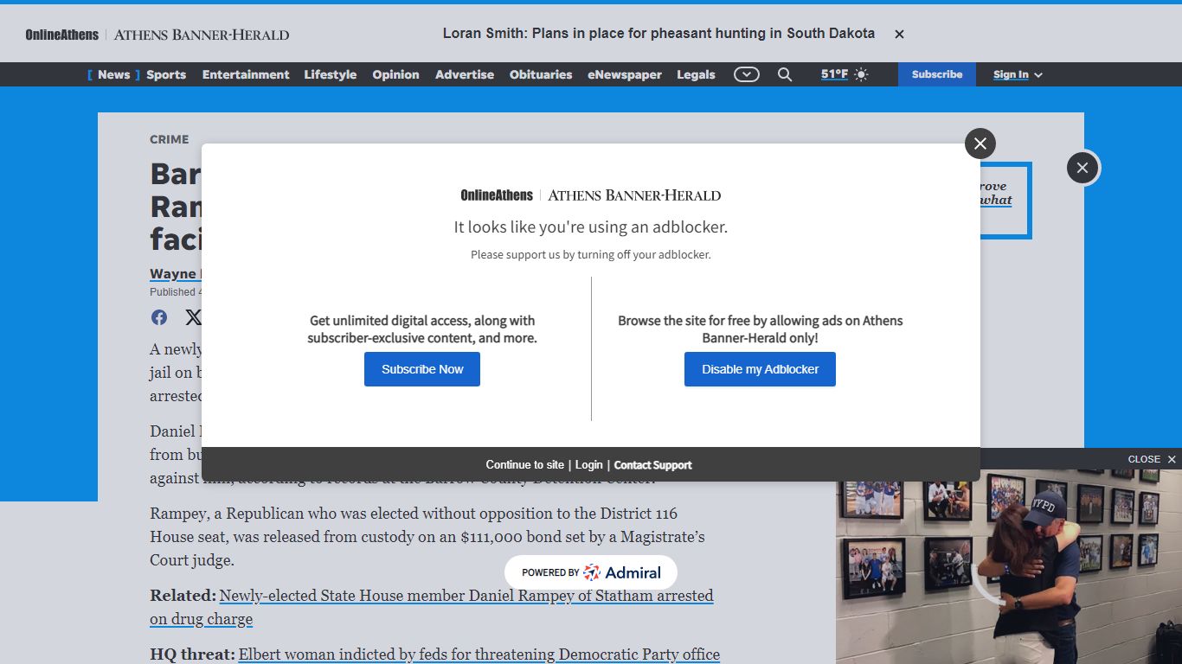Open the Sports menu item
1182x664 pixels.
pyautogui.click(x=166, y=74)
